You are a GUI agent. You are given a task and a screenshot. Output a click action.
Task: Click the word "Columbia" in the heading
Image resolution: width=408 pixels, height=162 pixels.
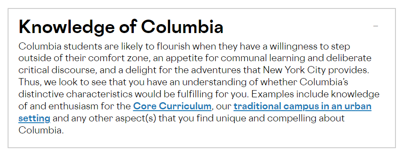click(x=182, y=26)
